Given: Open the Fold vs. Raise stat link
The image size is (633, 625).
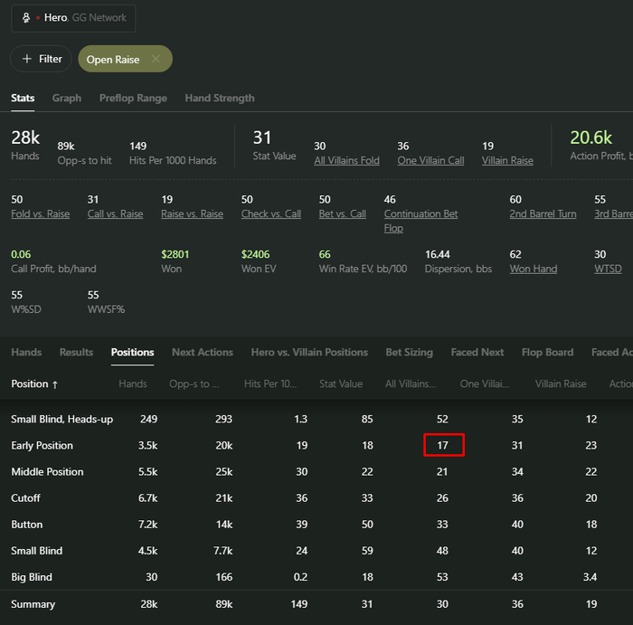Looking at the screenshot, I should pyautogui.click(x=39, y=214).
